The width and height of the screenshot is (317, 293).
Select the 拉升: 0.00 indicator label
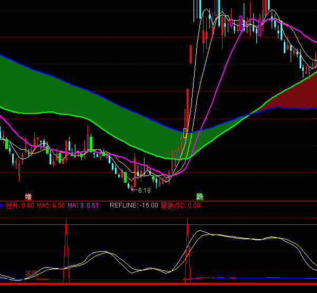pyautogui.click(x=20, y=205)
